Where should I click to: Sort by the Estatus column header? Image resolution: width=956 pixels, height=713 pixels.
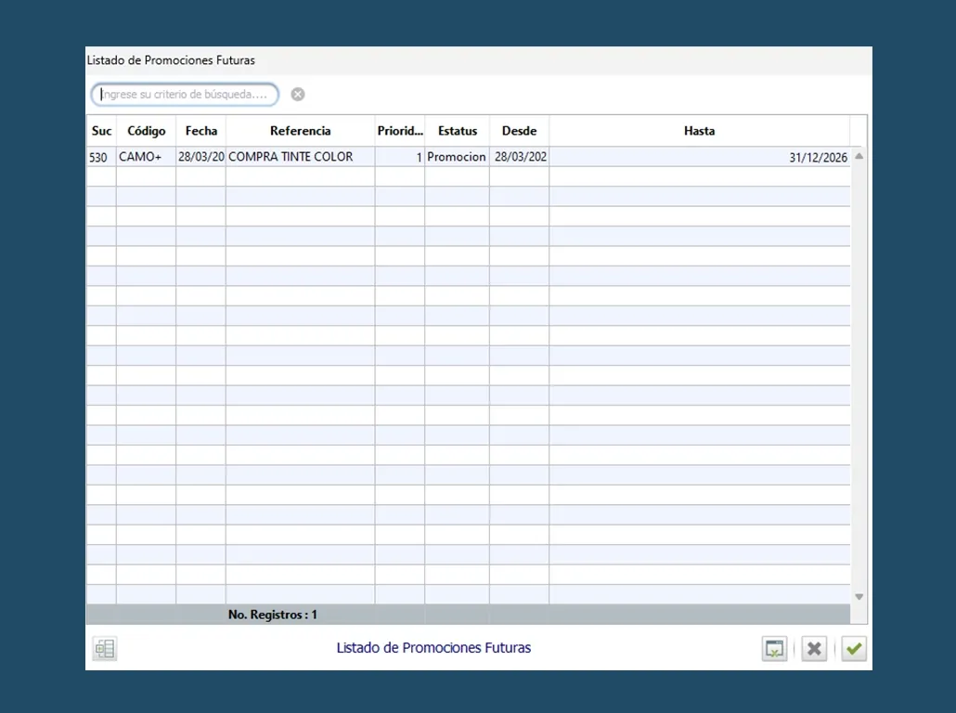457,131
